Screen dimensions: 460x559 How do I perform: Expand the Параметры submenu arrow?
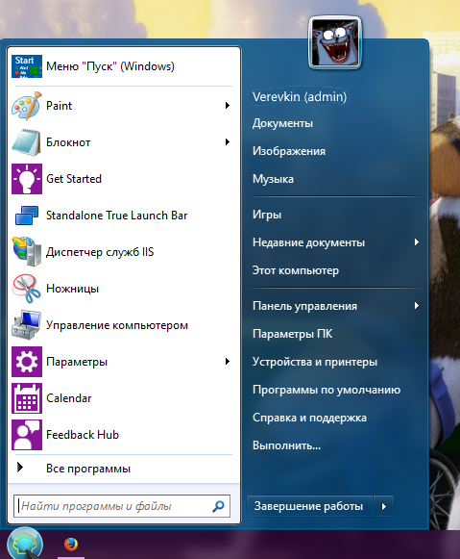pos(228,362)
